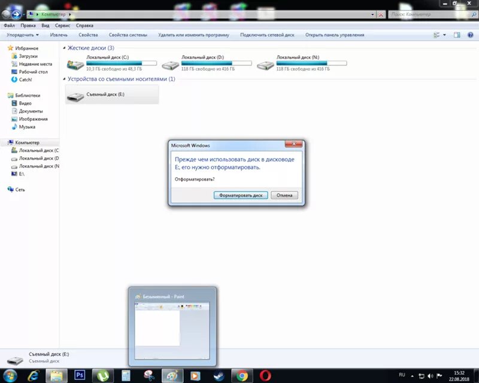Click the Локальный диск (D:) drive icon
Viewport: 479px width, 383px height.
coord(170,65)
